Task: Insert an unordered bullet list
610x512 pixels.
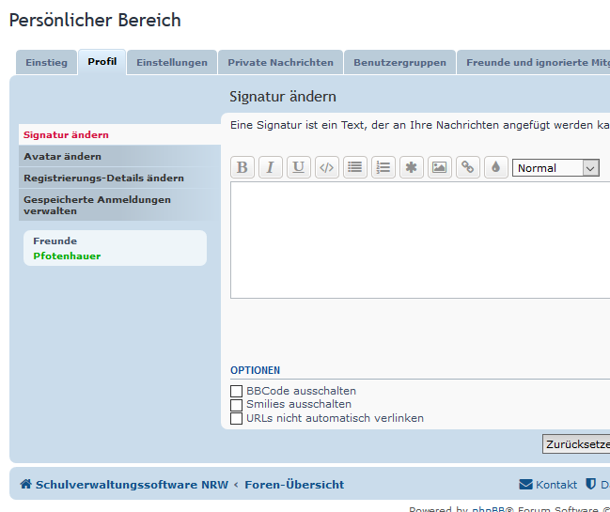Action: (355, 167)
